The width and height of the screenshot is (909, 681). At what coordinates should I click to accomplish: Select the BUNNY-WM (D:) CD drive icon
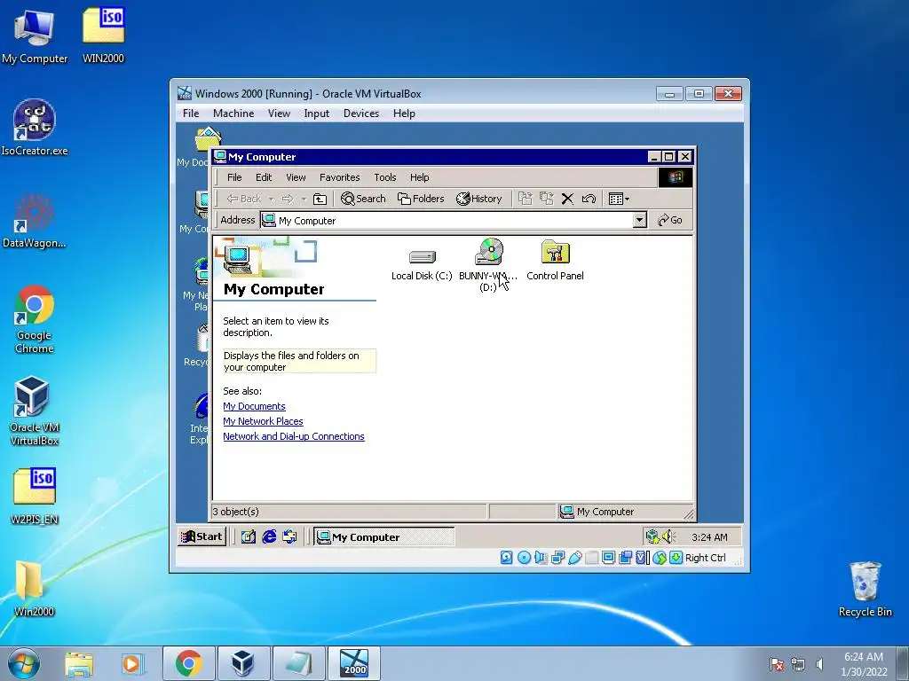[x=488, y=264]
